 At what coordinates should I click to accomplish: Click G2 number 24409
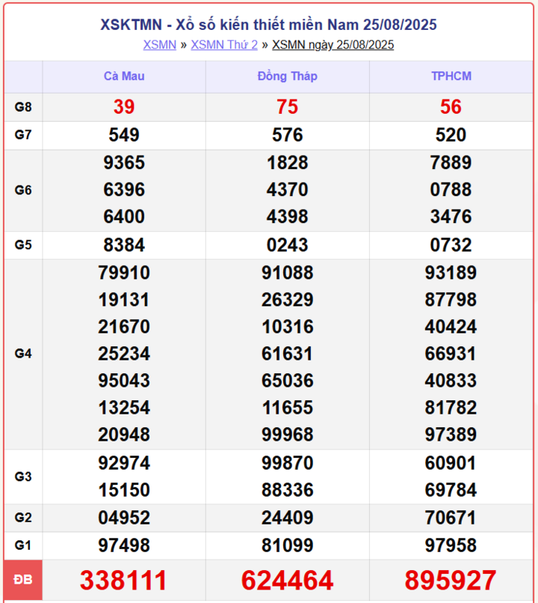click(x=287, y=518)
